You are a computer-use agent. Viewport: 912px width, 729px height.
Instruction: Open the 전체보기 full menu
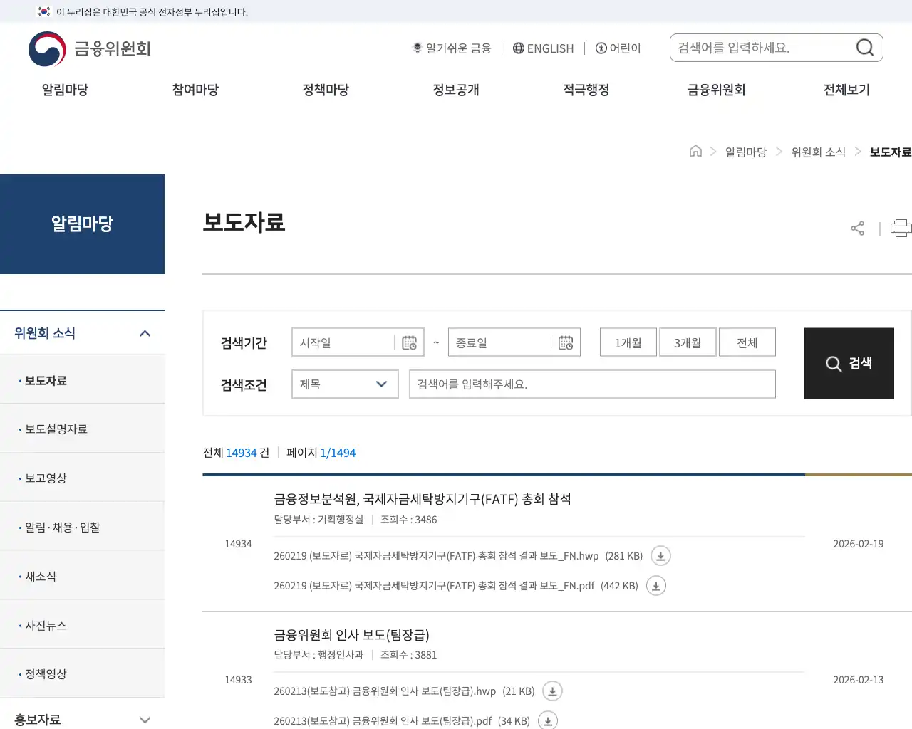coord(846,90)
